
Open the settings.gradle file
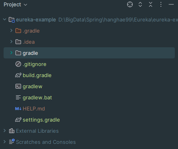pyautogui.click(x=41, y=120)
